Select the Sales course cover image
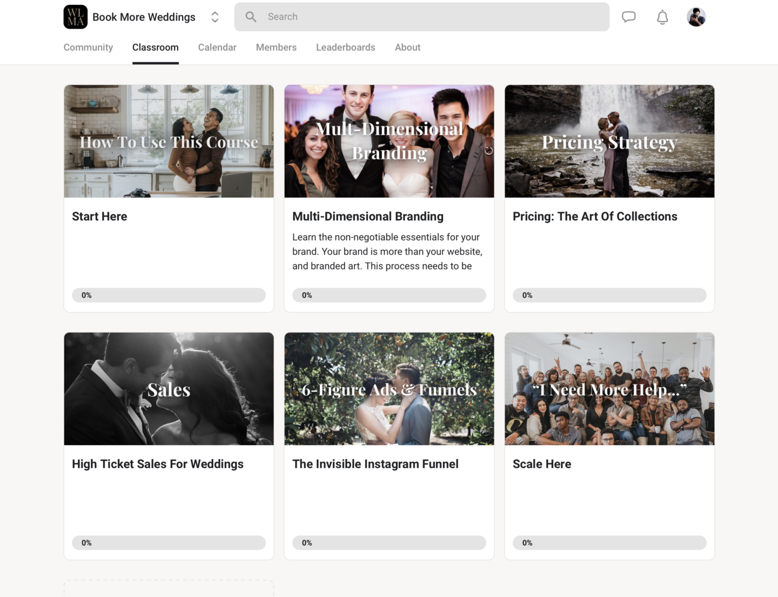 [169, 388]
